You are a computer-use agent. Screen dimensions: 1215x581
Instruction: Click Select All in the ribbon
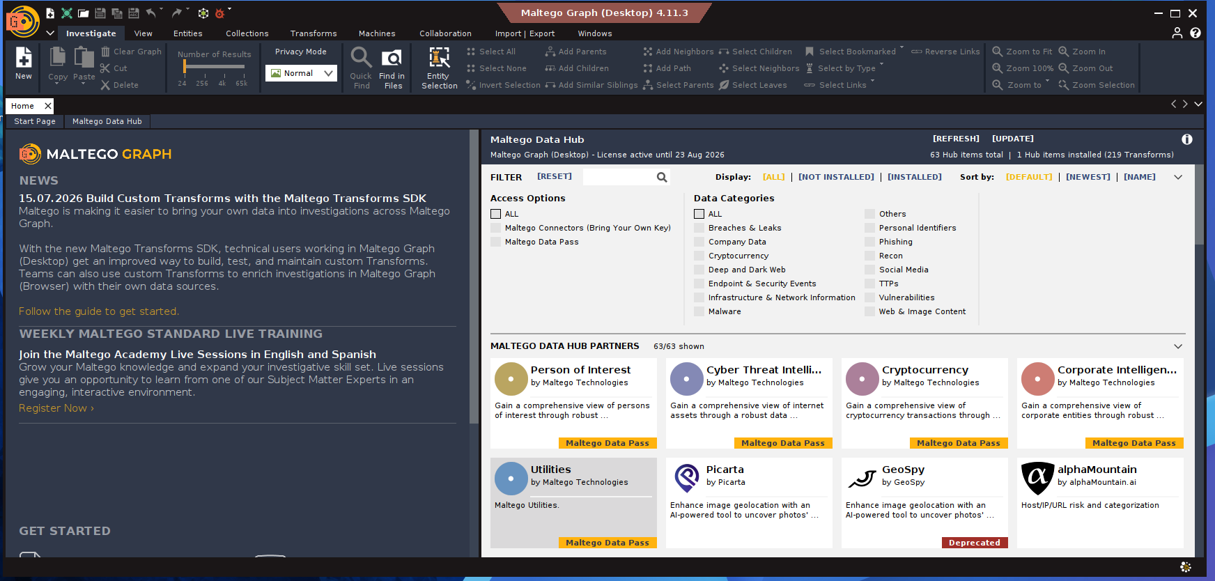[x=491, y=52]
